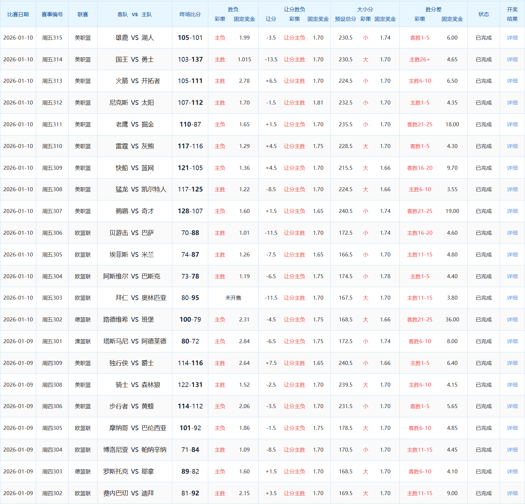Open 详细 link for 国王 VS 勇士
525x504 pixels.
coord(512,59)
